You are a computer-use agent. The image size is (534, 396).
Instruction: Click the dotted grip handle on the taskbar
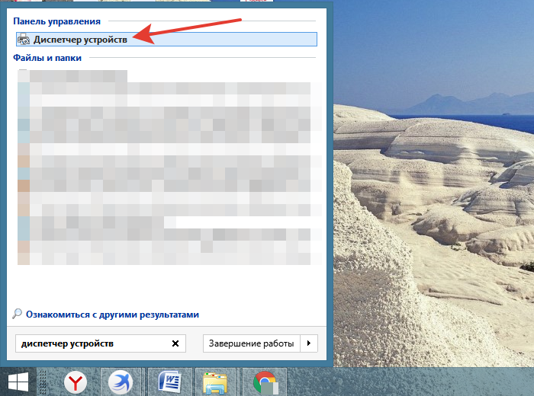click(x=43, y=382)
